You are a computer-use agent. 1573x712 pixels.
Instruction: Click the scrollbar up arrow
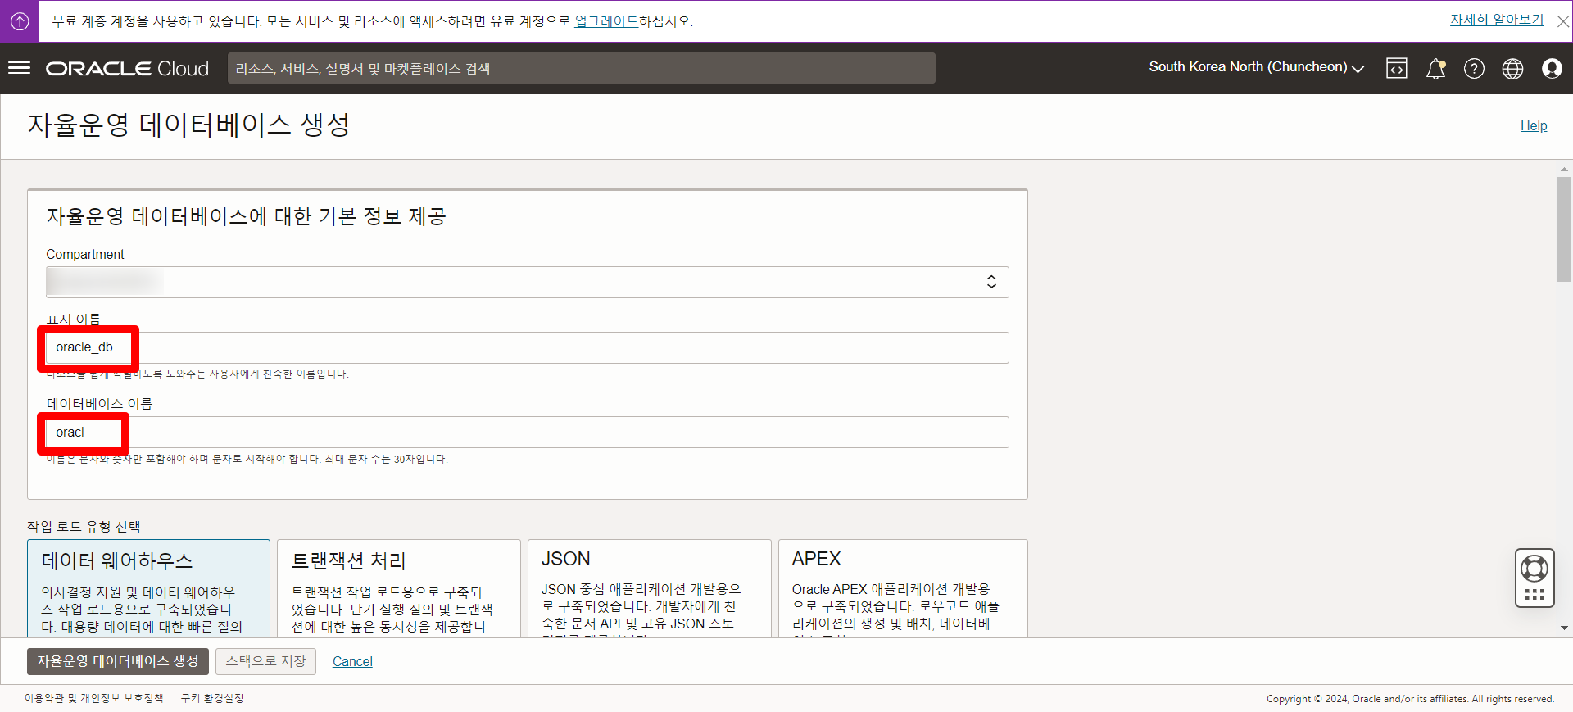1564,169
